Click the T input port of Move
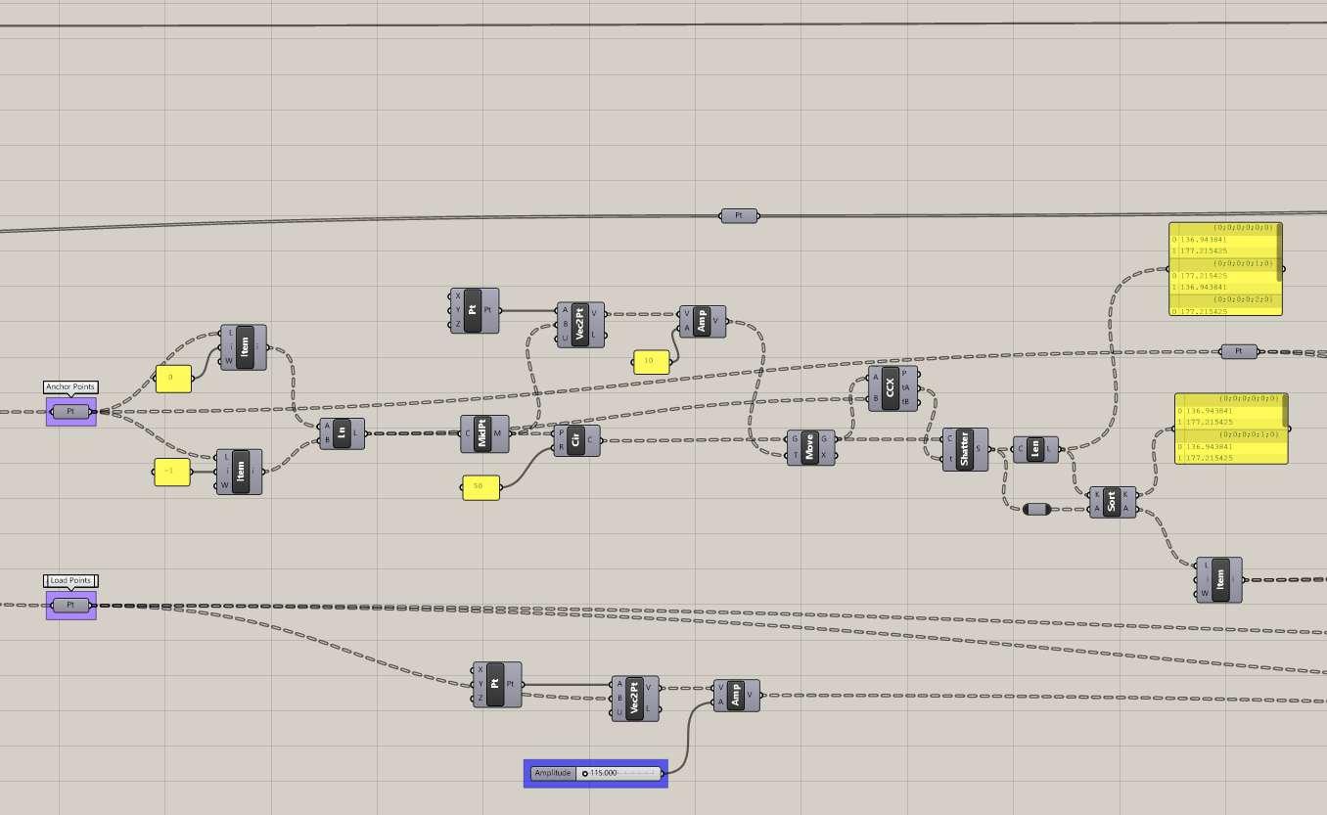The width and height of the screenshot is (1327, 815). coord(795,456)
